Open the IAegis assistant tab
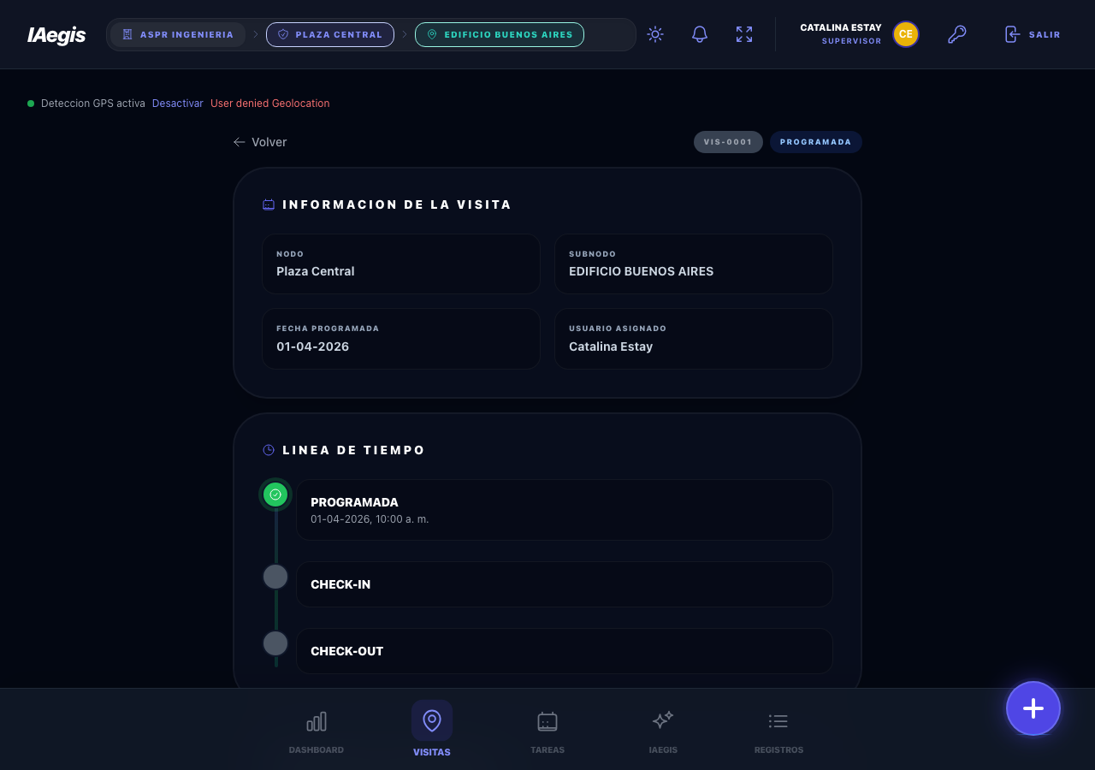 (663, 732)
